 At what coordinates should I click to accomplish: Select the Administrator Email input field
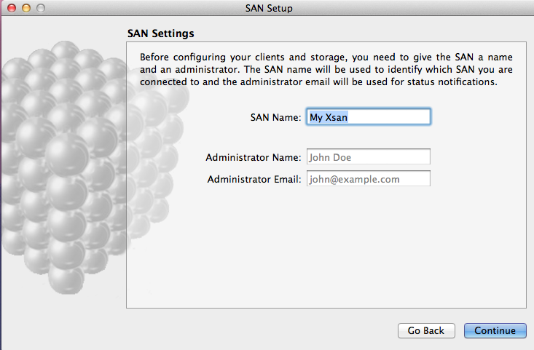point(368,178)
